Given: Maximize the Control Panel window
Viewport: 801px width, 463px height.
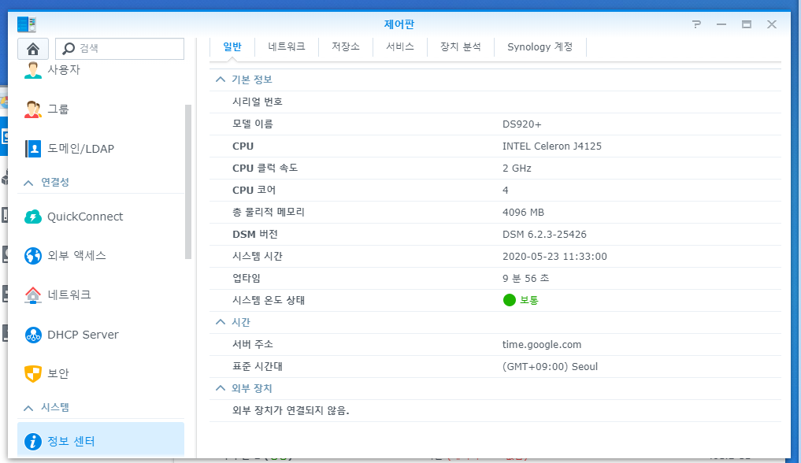Looking at the screenshot, I should (747, 24).
